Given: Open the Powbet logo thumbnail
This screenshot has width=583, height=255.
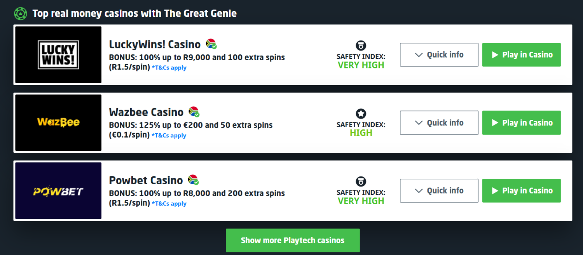Looking at the screenshot, I should pyautogui.click(x=58, y=191).
